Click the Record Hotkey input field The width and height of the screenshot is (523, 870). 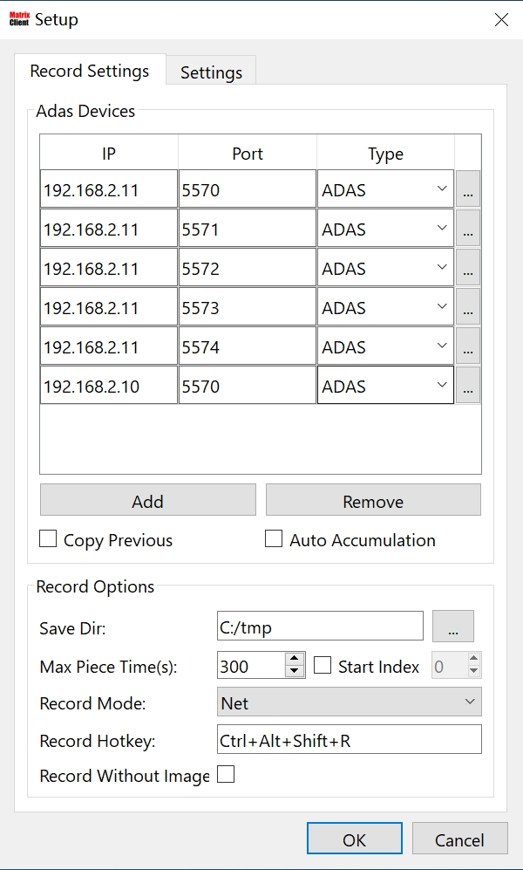coord(349,740)
